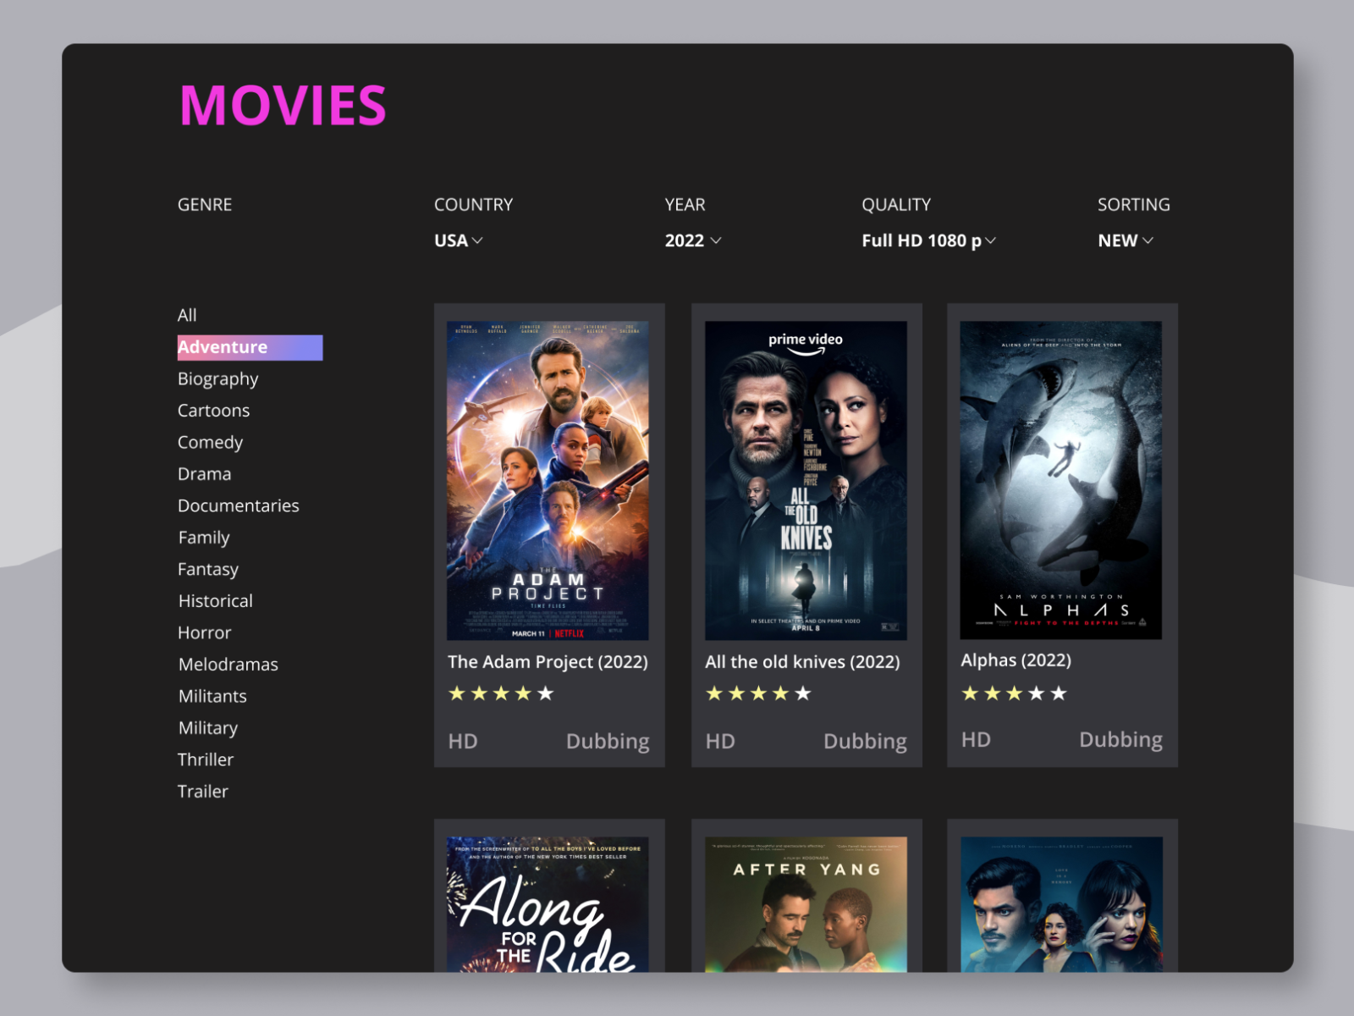Screen dimensions: 1354x1016
Task: Click the COUNTRY filter label
Action: [x=473, y=205]
